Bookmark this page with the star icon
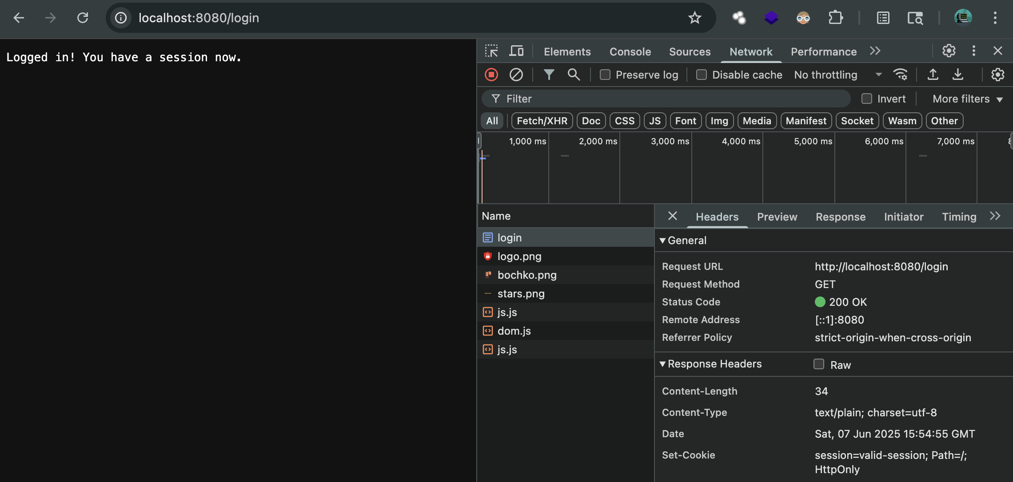 pyautogui.click(x=694, y=18)
